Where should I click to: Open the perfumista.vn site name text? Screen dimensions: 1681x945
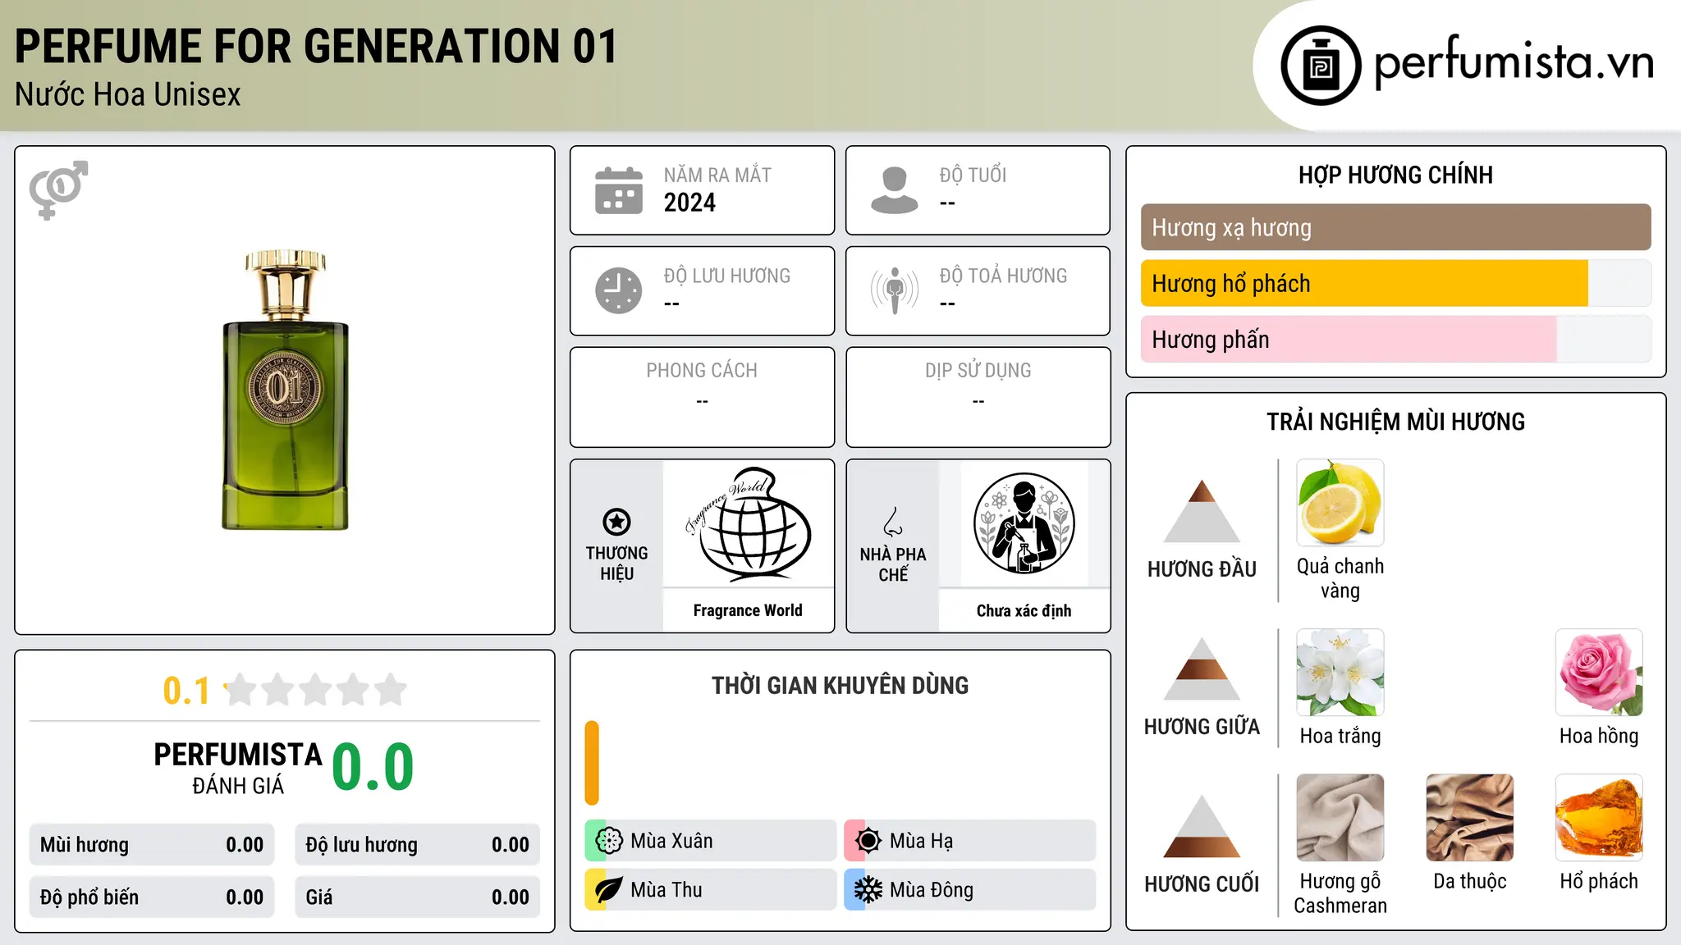point(1514,62)
